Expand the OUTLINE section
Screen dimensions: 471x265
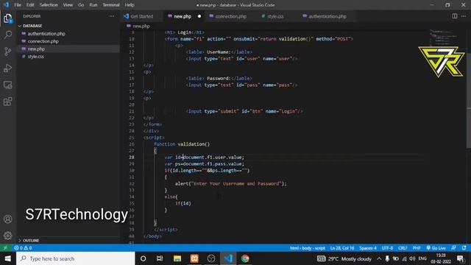pos(31,241)
